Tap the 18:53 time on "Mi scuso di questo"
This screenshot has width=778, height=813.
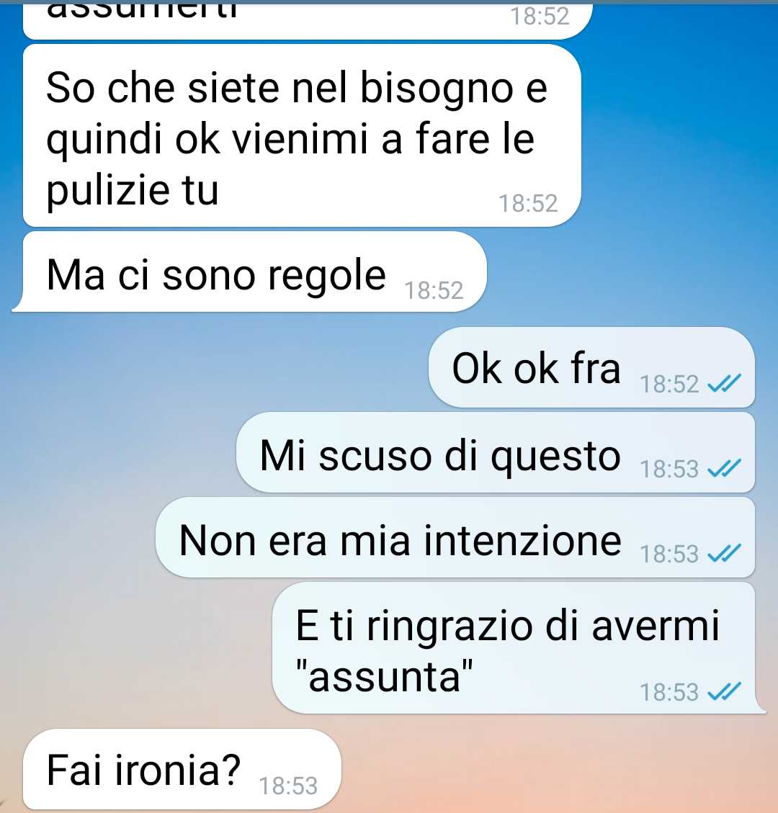click(669, 470)
